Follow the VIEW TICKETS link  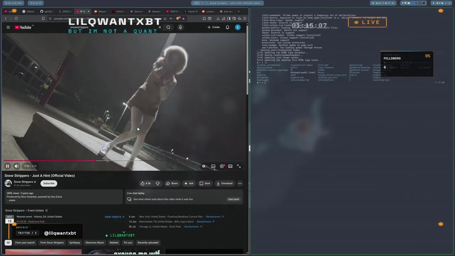[114, 217]
